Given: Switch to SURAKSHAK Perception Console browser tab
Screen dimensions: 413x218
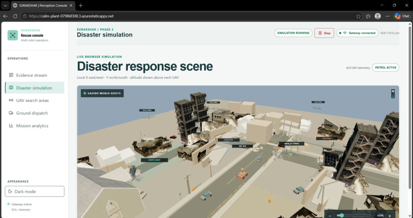Looking at the screenshot, I should 43,5.
